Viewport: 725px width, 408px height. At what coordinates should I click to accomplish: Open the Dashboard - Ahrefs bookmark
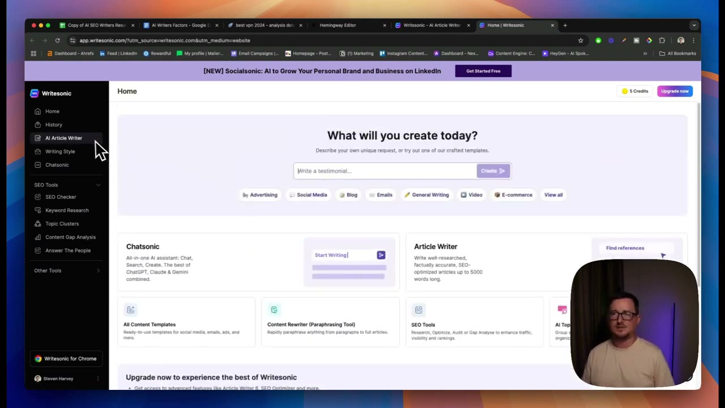point(70,54)
